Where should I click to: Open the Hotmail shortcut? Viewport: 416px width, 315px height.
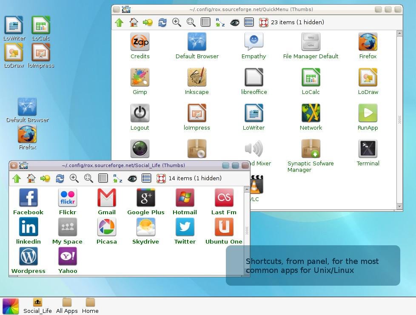[x=185, y=198]
